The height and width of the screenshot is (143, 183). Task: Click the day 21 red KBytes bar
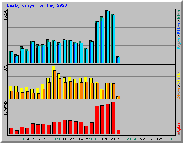(x=118, y=132)
